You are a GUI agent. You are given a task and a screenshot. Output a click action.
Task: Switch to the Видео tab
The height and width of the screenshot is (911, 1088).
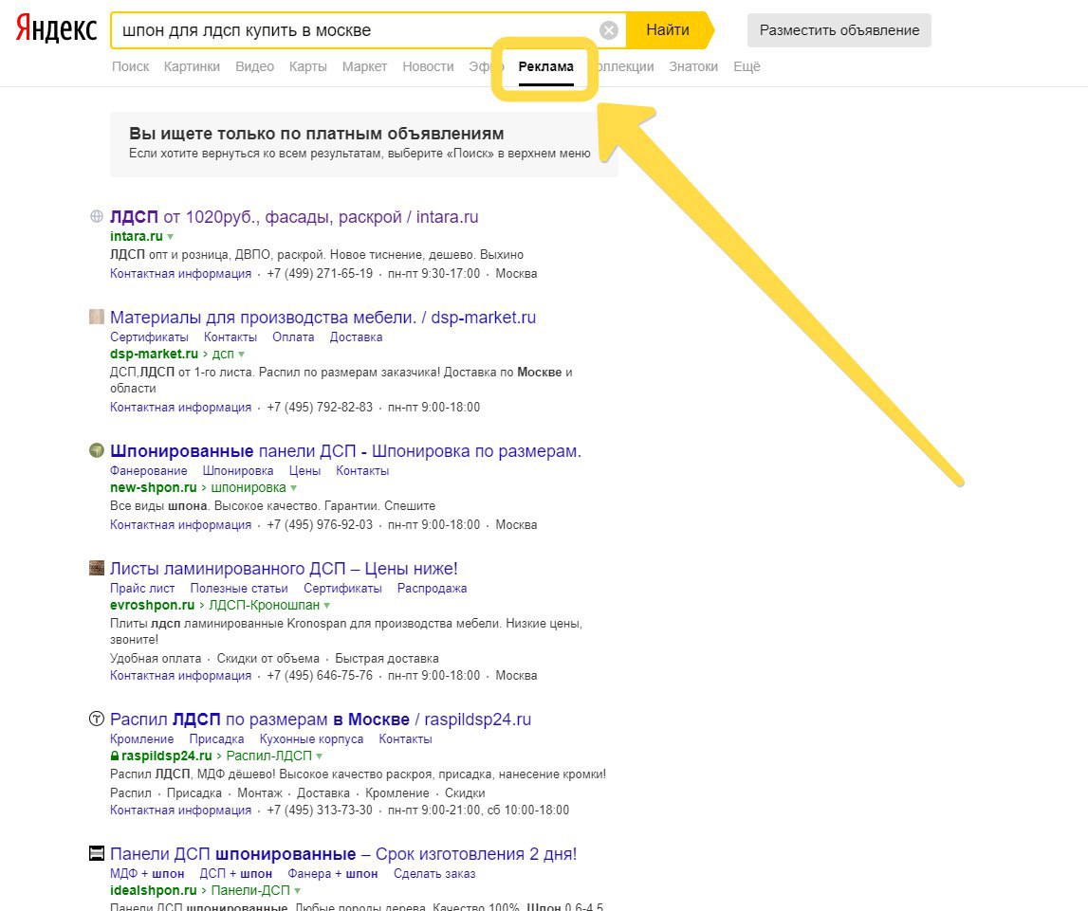[254, 66]
